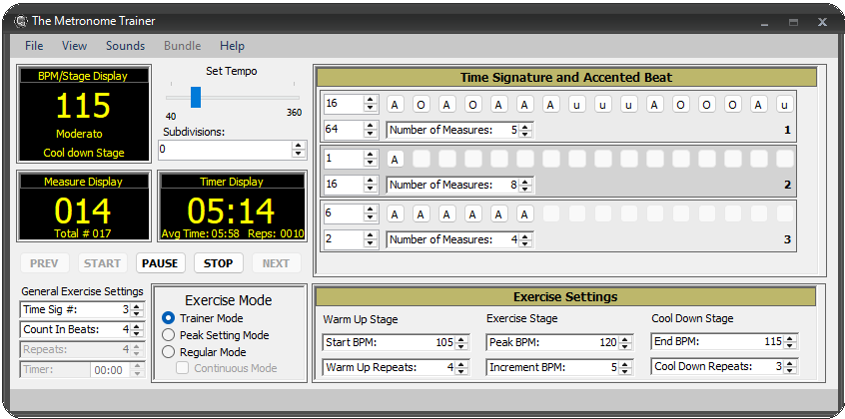This screenshot has width=845, height=419.
Task: Click the 'Avg Time: 05:58' text
Action: 202,234
